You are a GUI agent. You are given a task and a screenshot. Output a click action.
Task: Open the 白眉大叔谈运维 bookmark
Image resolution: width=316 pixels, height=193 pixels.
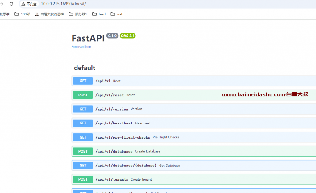coord(49,14)
